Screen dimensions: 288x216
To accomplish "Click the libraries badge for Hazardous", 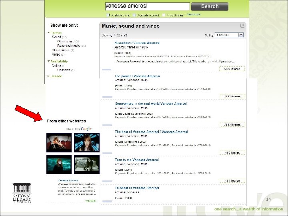I will point(232,69).
